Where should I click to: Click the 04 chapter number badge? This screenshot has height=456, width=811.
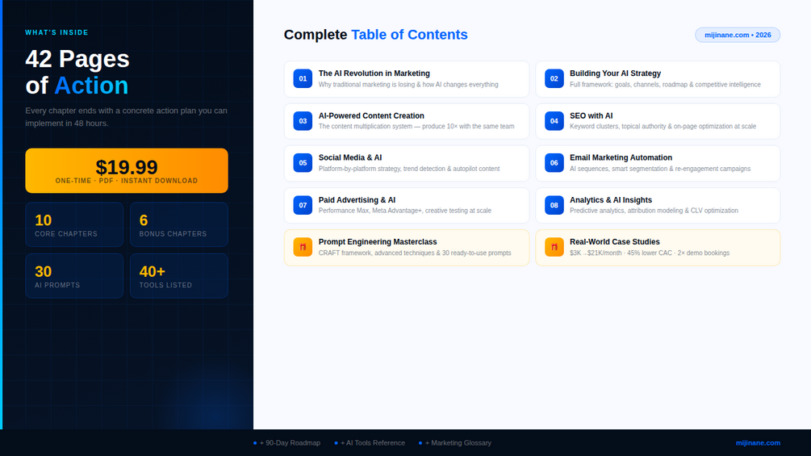pyautogui.click(x=554, y=121)
